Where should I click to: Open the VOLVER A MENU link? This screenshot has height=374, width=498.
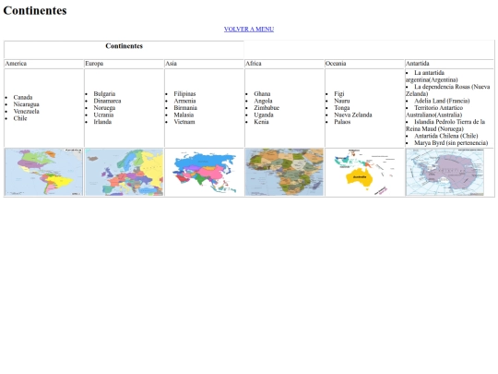249,29
